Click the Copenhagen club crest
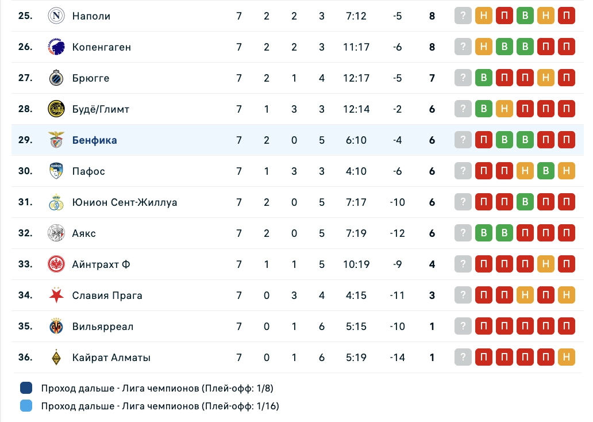Image resolution: width=593 pixels, height=422 pixels. [x=56, y=47]
